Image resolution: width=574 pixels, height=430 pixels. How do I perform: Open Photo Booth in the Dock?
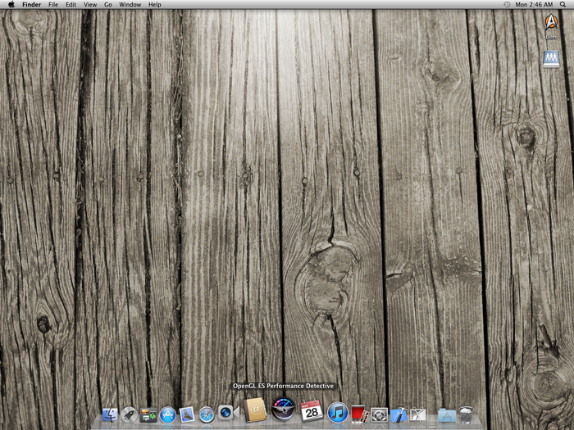[359, 414]
